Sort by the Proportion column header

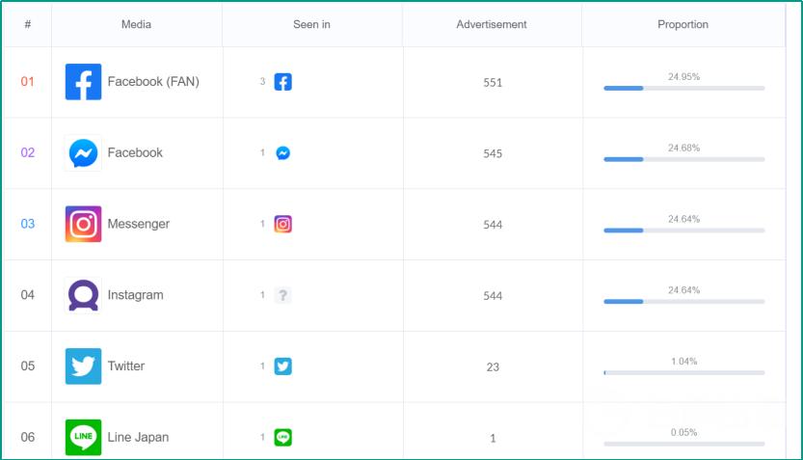(x=683, y=24)
